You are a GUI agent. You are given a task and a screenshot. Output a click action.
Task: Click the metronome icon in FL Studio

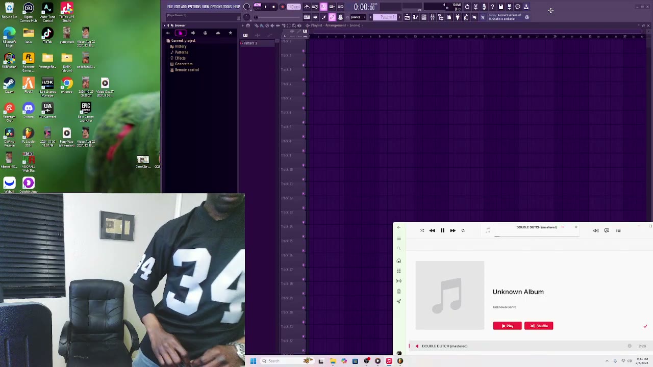[x=307, y=7]
